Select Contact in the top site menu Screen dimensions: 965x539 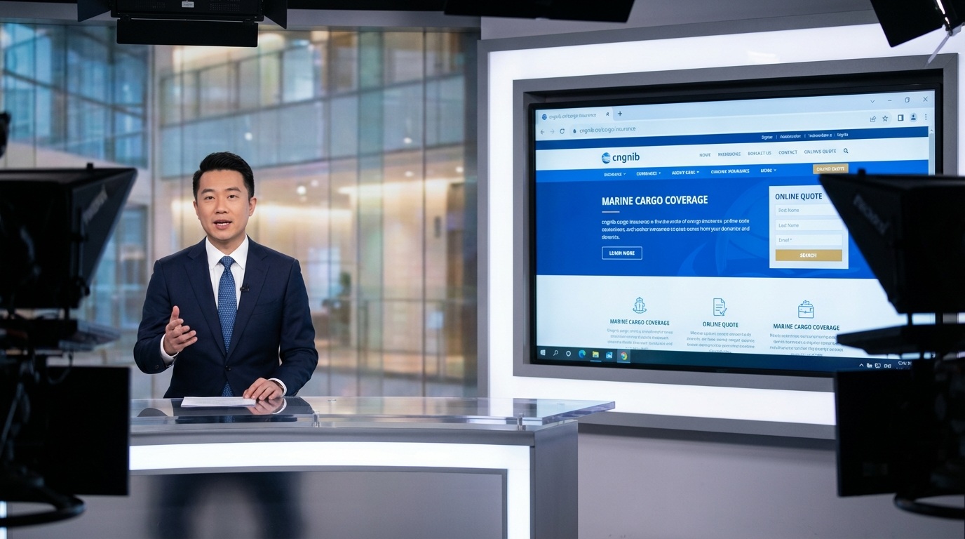pyautogui.click(x=788, y=152)
